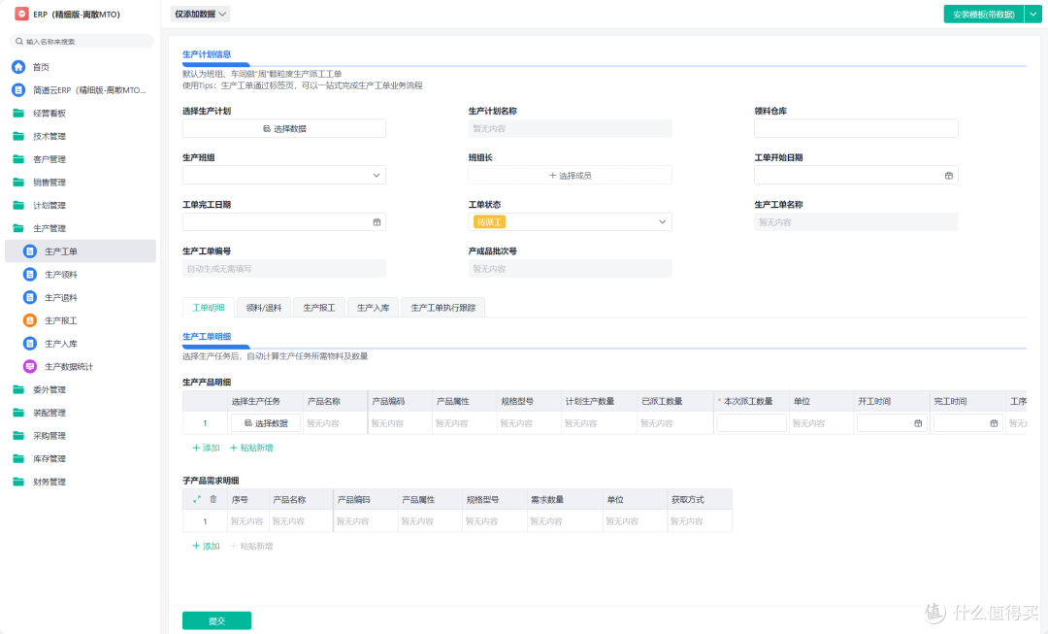Screen dimensions: 1048x634
Task: Select the purple 生产数据统计 icon
Action: [30, 366]
